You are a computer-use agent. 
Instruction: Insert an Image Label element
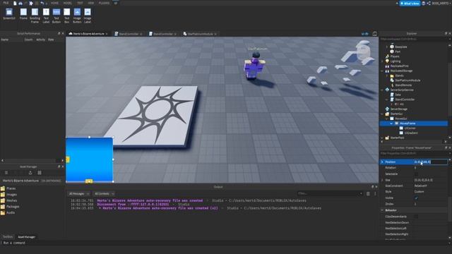tap(88, 16)
